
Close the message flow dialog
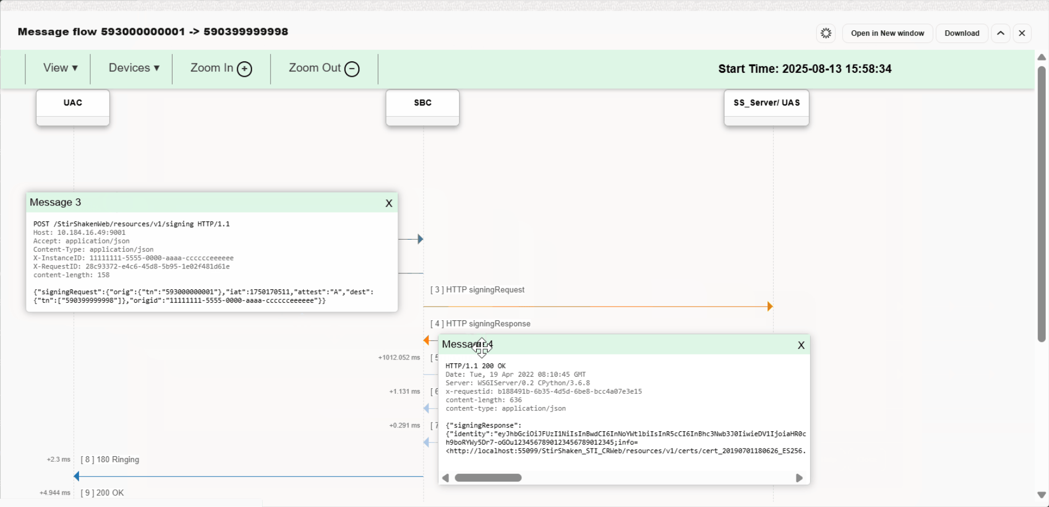pyautogui.click(x=1022, y=33)
